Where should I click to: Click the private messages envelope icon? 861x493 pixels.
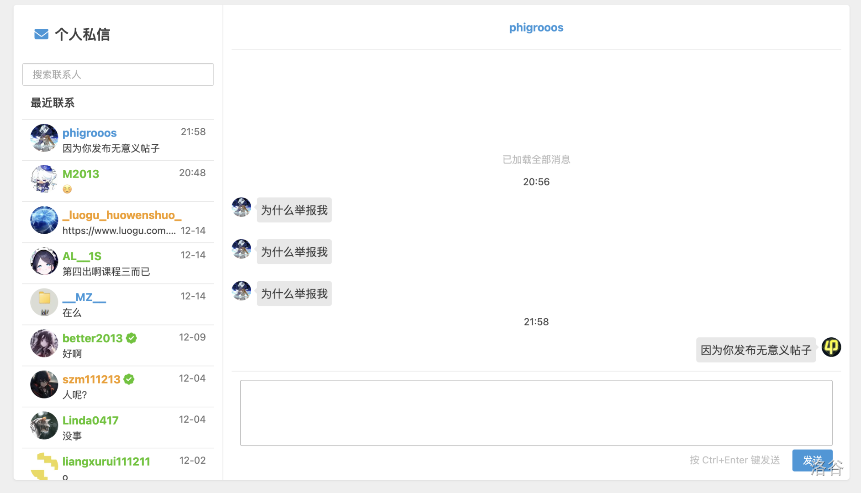click(41, 34)
